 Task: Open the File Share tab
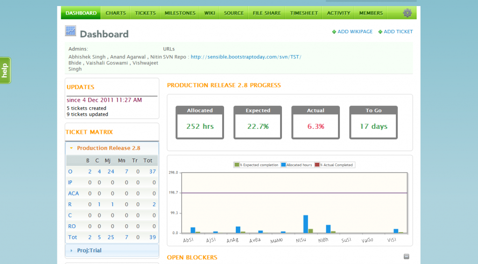click(267, 13)
